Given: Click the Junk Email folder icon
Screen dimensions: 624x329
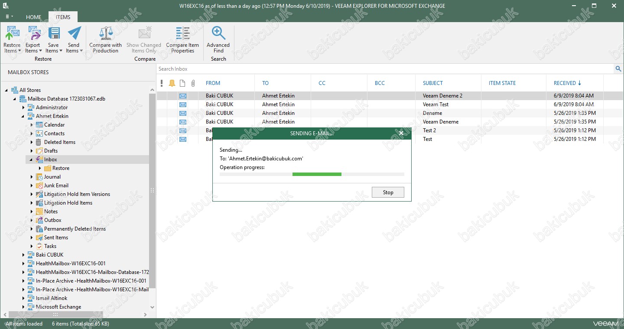Looking at the screenshot, I should pos(39,186).
